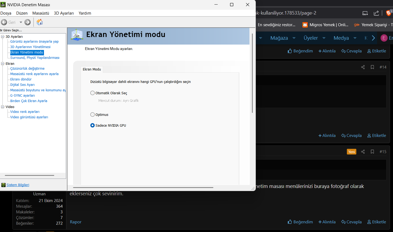
Task: Share post #15 icon
Action: click(363, 152)
